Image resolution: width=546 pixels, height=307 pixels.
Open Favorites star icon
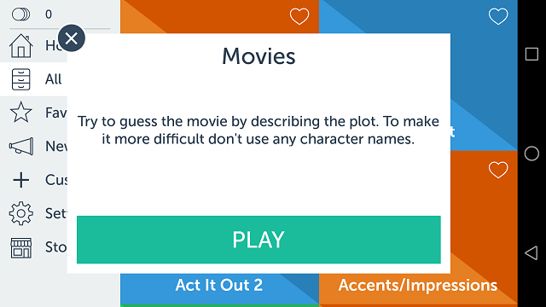(x=20, y=112)
